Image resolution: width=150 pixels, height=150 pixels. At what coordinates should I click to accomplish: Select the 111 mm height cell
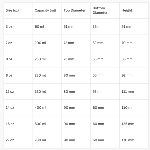click(x=134, y=92)
